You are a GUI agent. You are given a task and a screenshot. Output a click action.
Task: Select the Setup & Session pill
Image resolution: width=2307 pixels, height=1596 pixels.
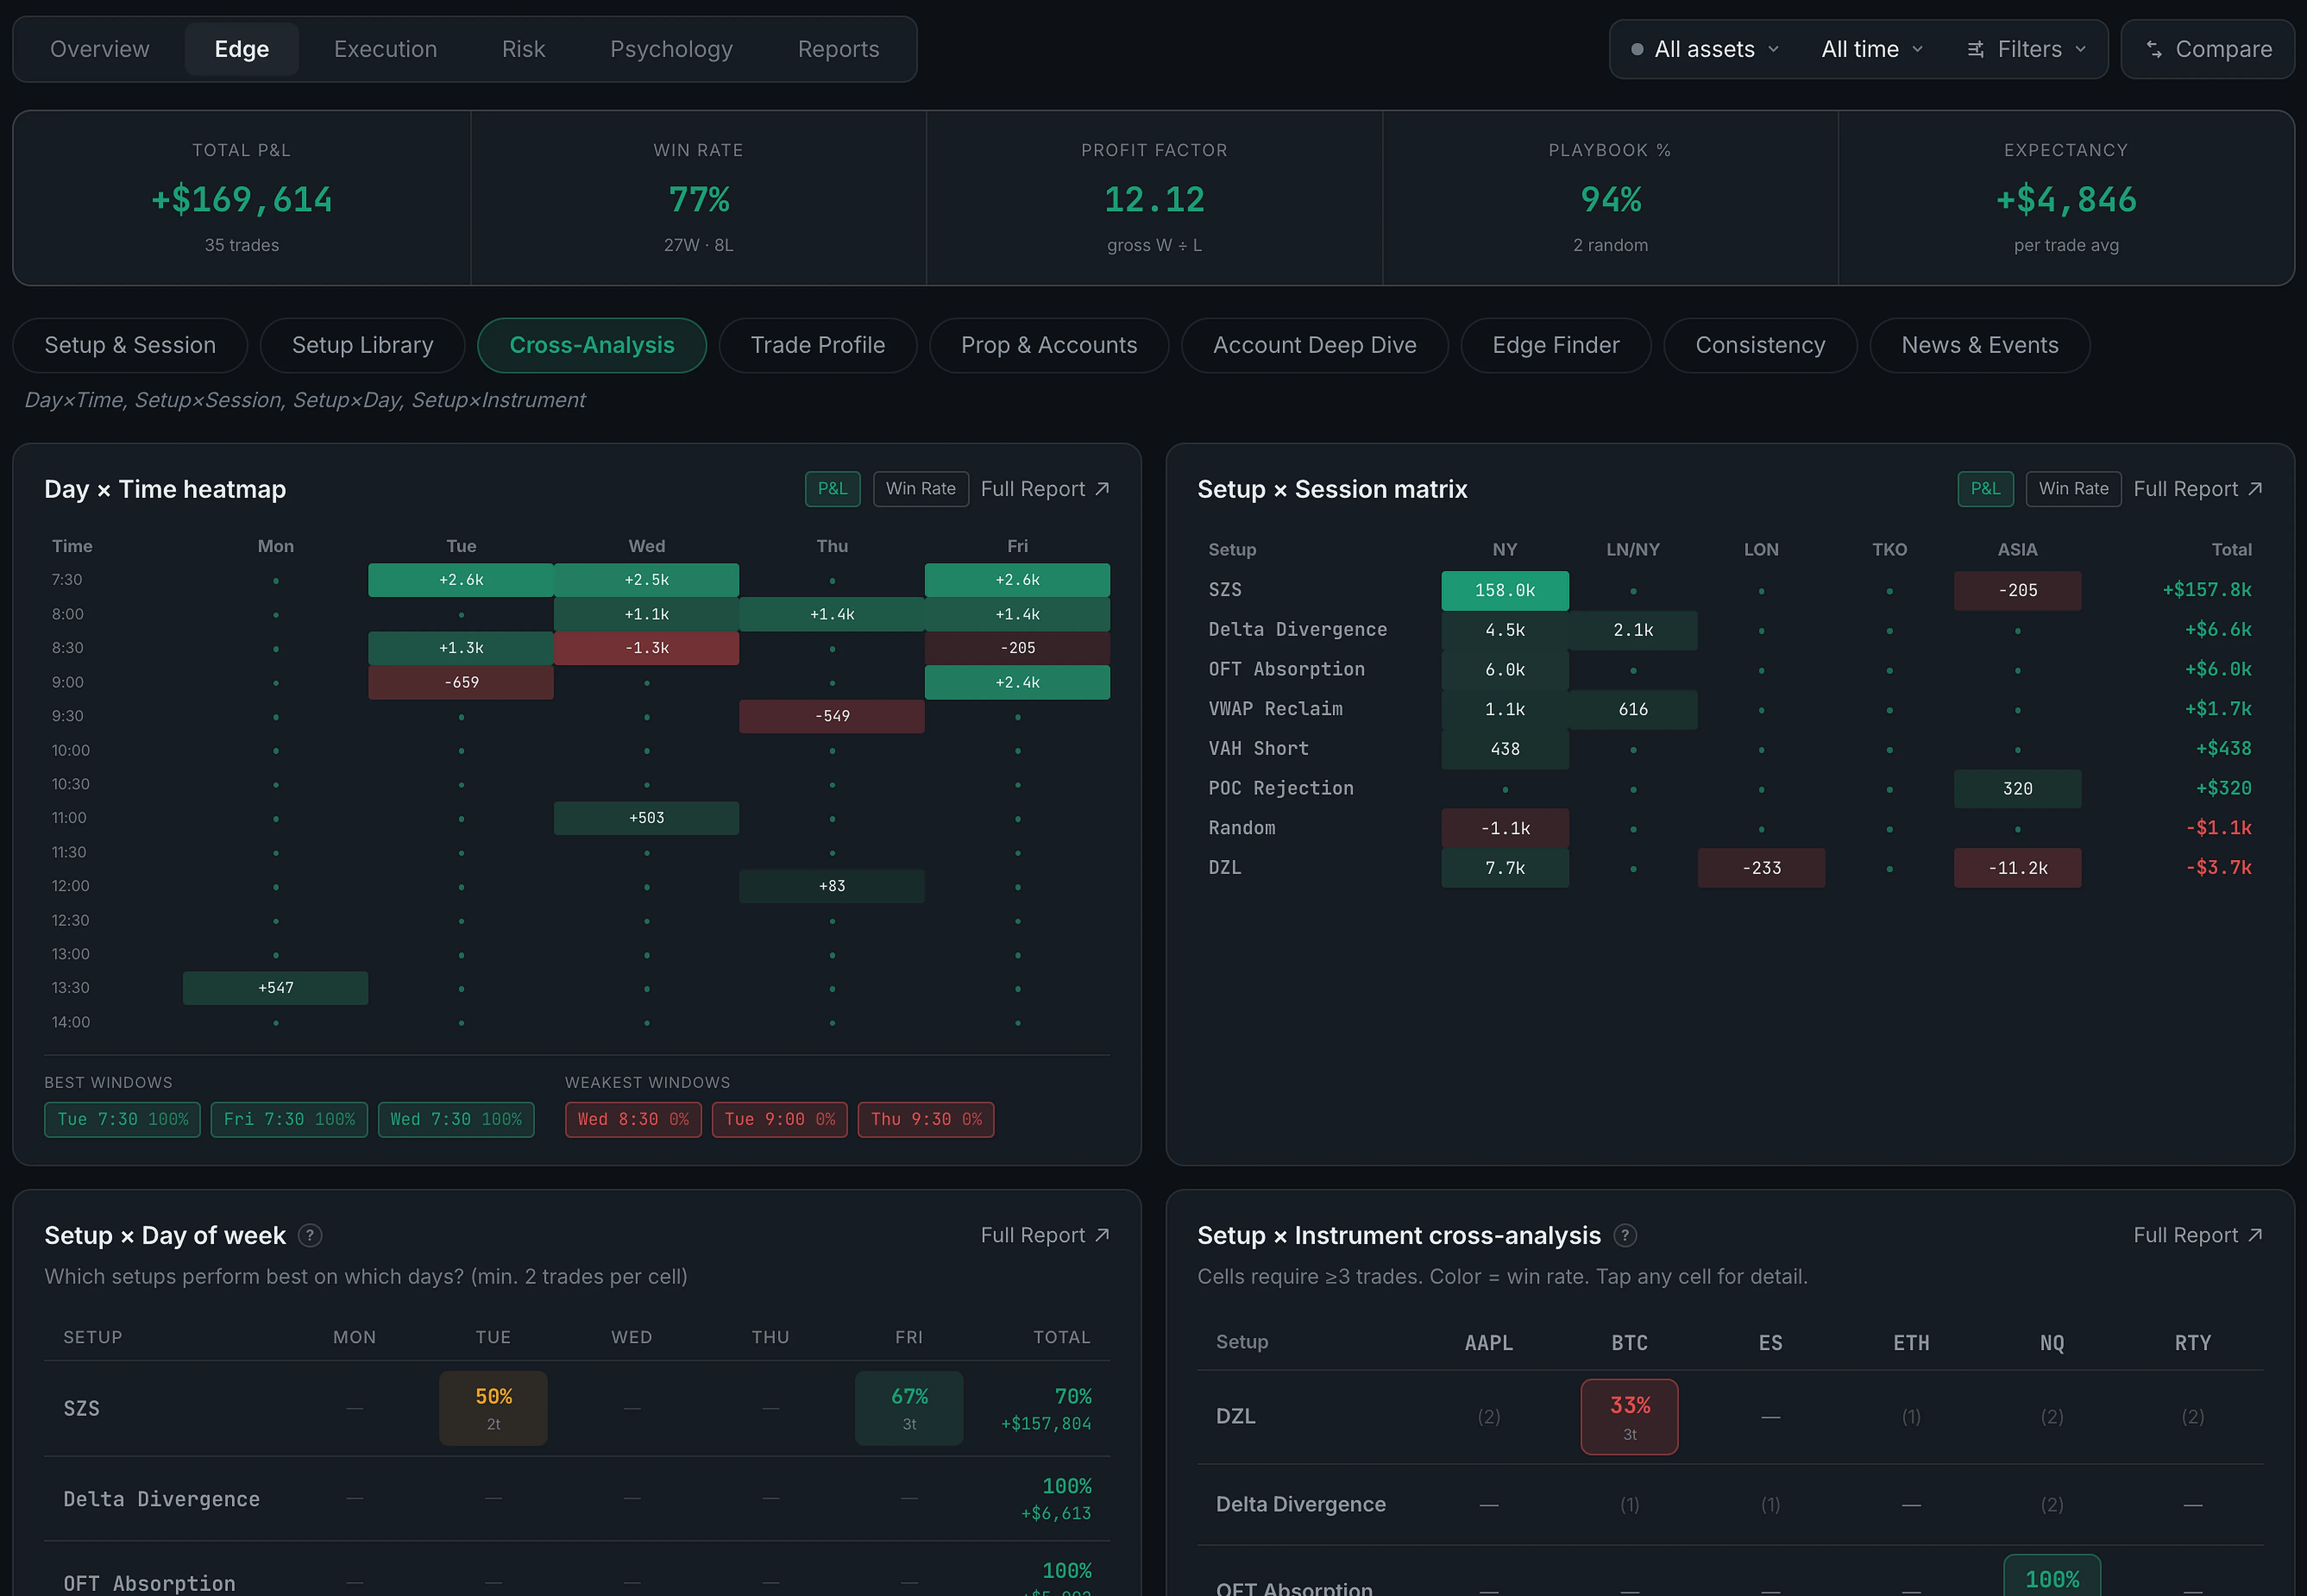point(130,345)
